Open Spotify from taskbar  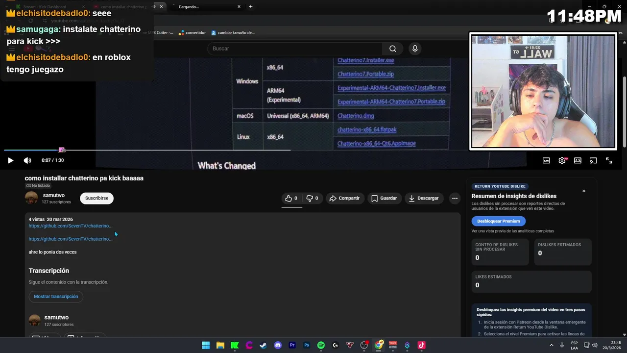coord(321,345)
